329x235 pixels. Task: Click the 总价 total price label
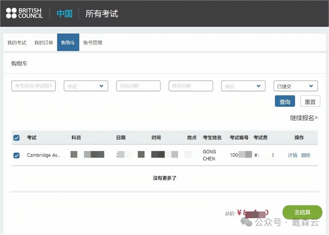click(230, 214)
